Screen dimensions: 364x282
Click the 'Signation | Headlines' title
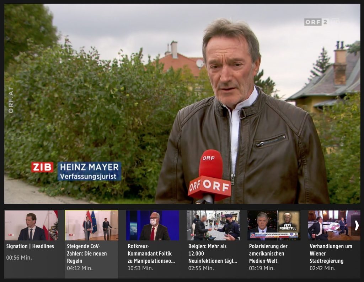(30, 246)
